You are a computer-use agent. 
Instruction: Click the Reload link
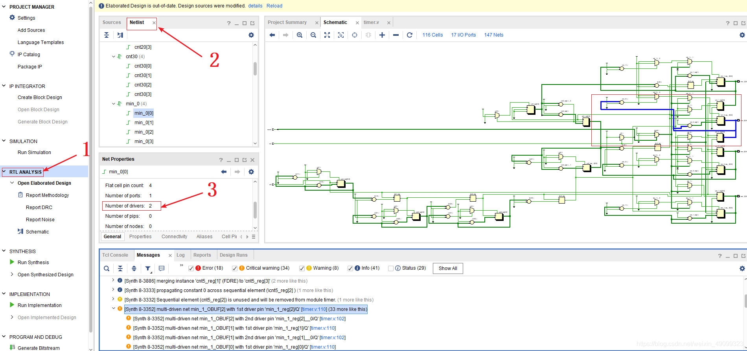coord(274,6)
